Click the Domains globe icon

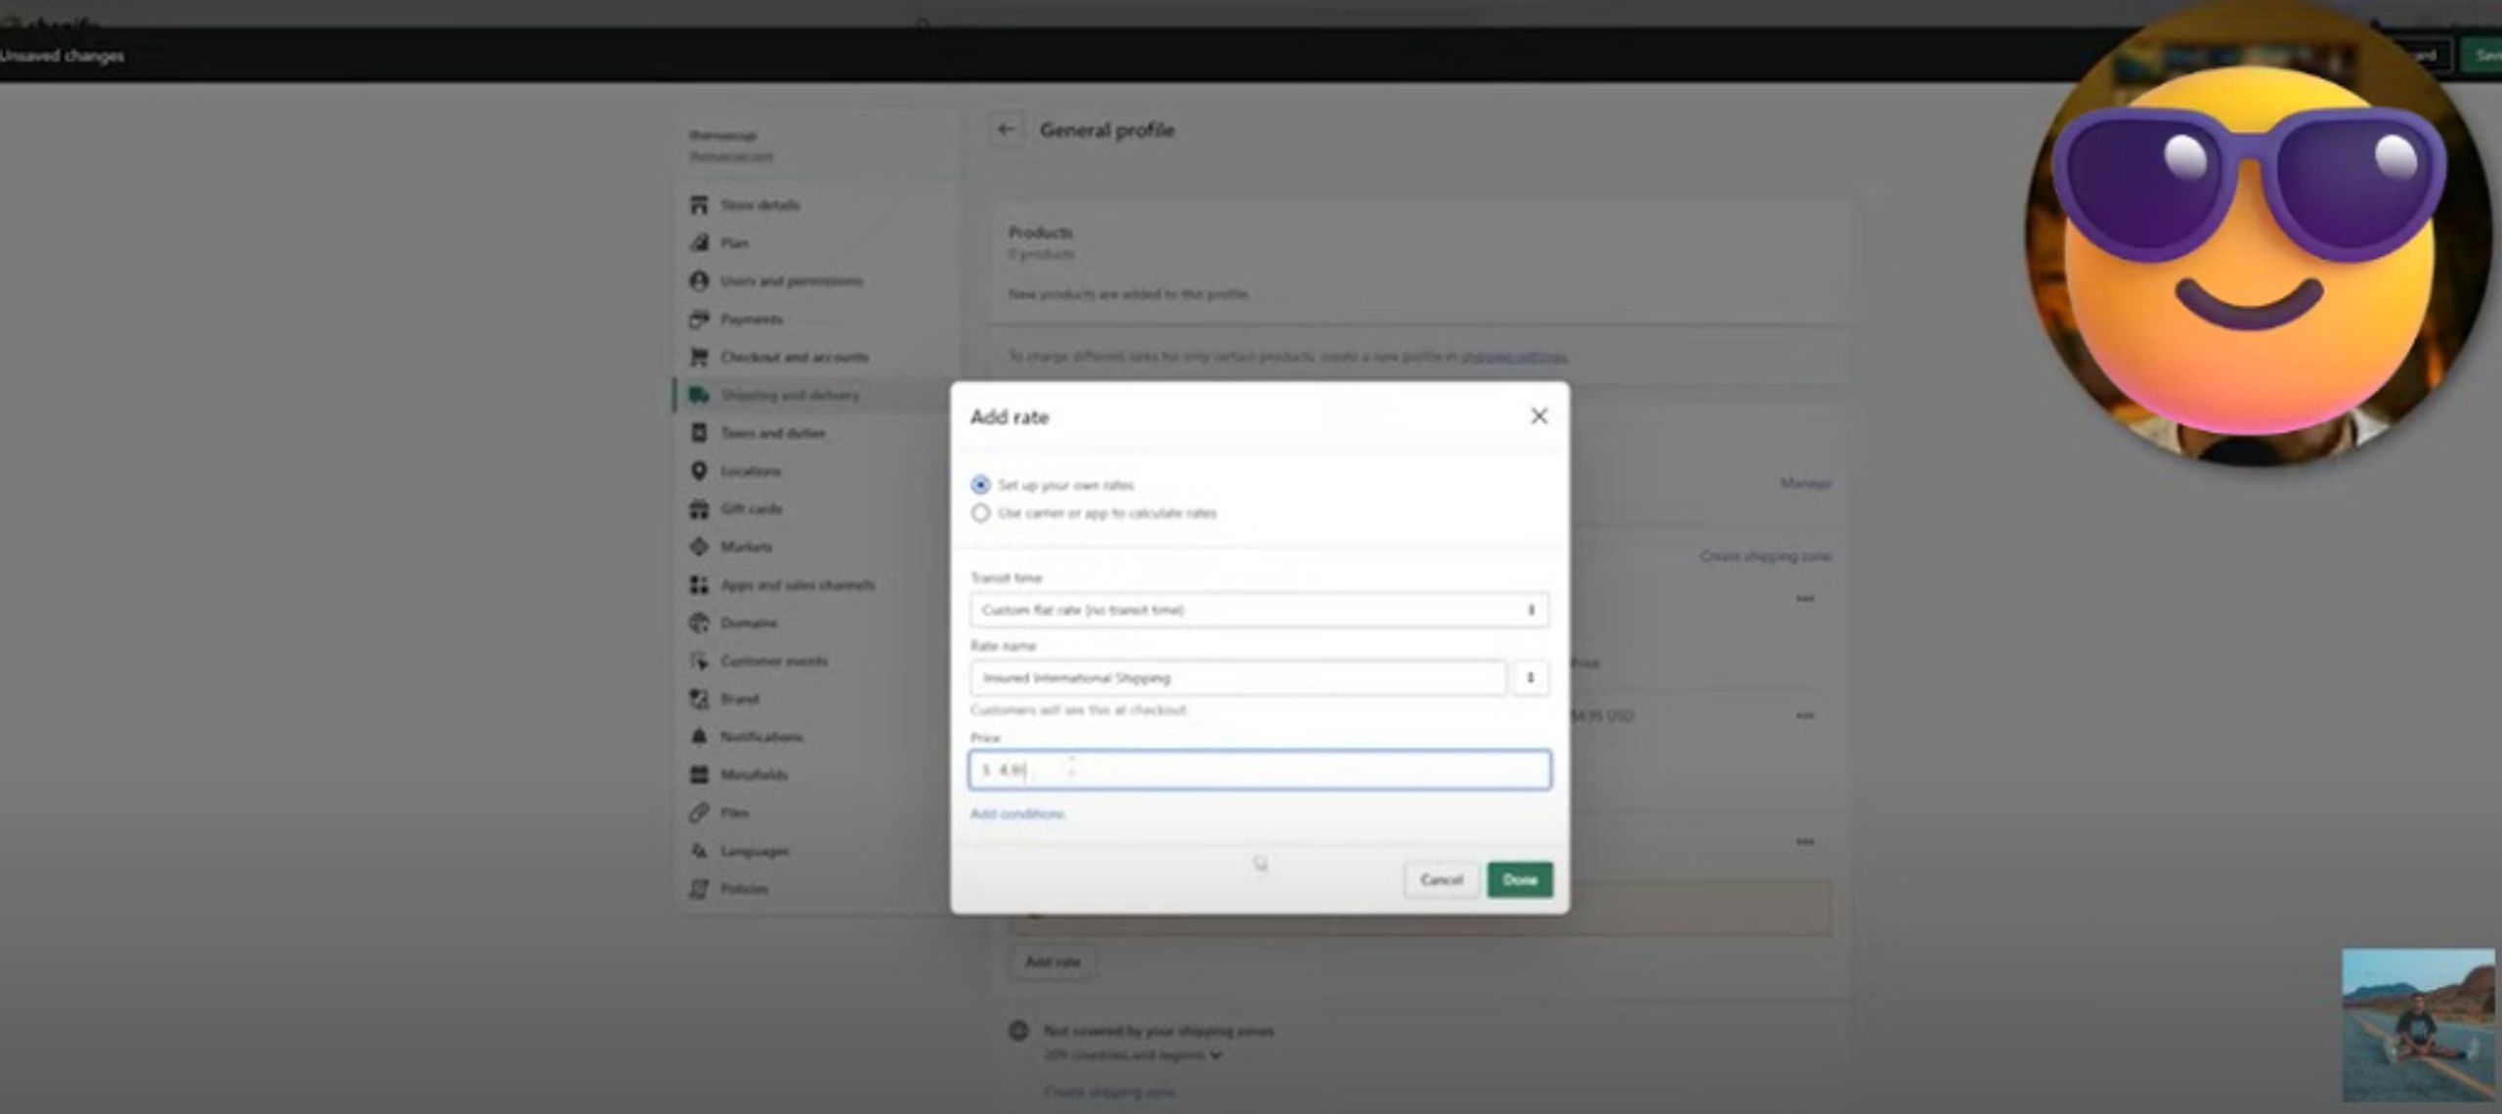pyautogui.click(x=699, y=623)
